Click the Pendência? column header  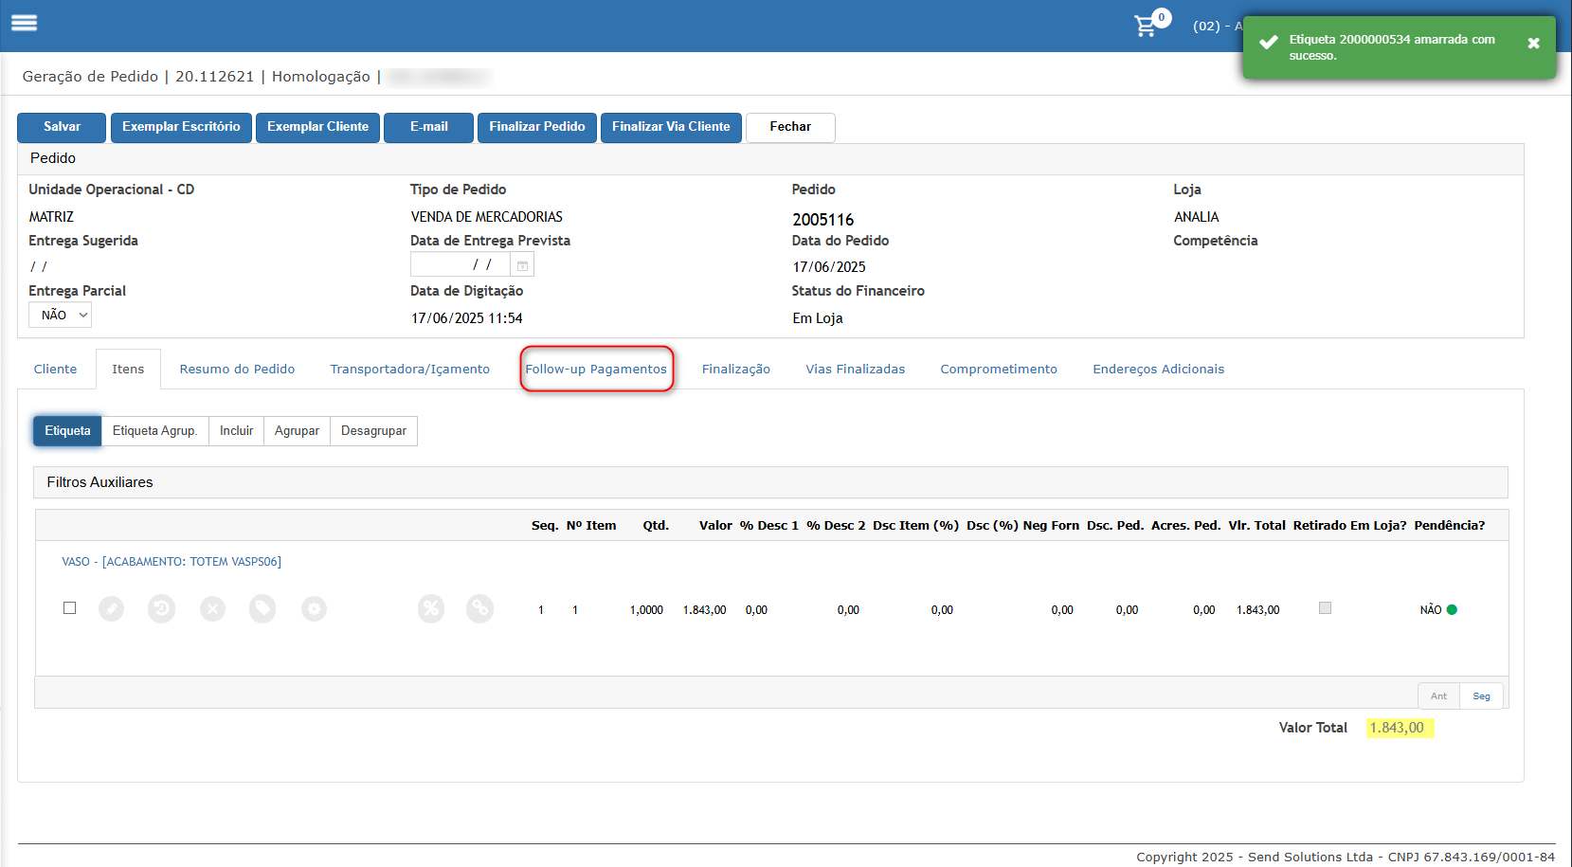(x=1449, y=525)
